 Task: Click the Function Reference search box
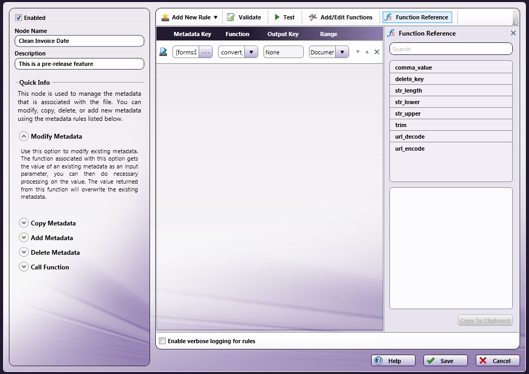451,49
